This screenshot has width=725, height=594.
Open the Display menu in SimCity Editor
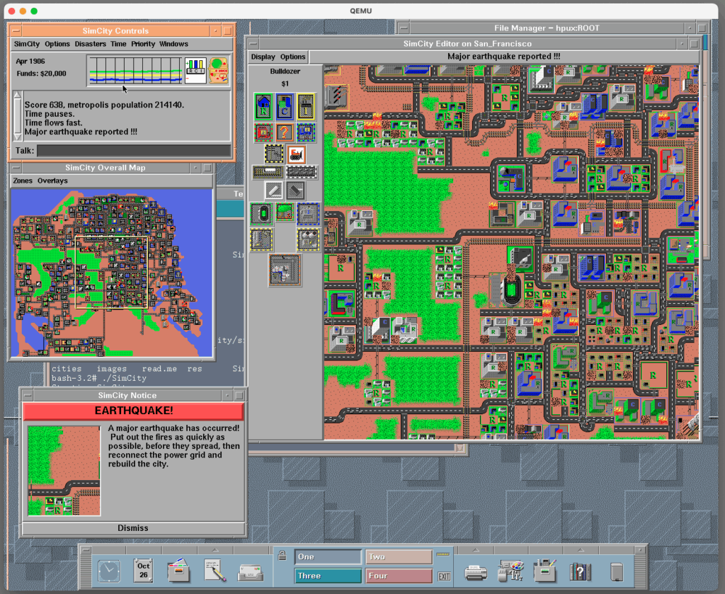coord(263,57)
